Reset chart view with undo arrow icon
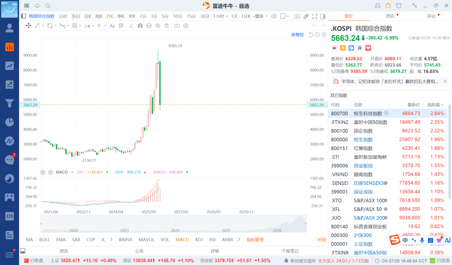 pyautogui.click(x=311, y=35)
